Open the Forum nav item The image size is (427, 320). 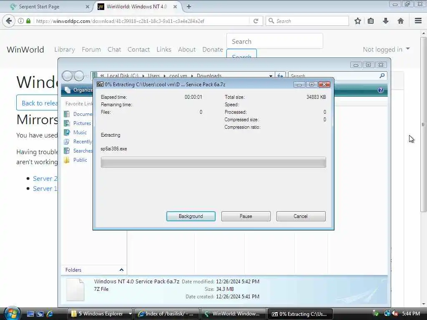(x=91, y=50)
